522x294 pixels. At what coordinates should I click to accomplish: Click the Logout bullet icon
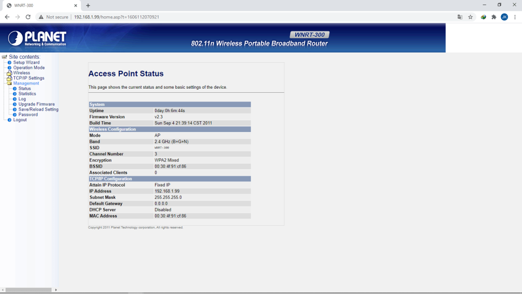tap(9, 120)
